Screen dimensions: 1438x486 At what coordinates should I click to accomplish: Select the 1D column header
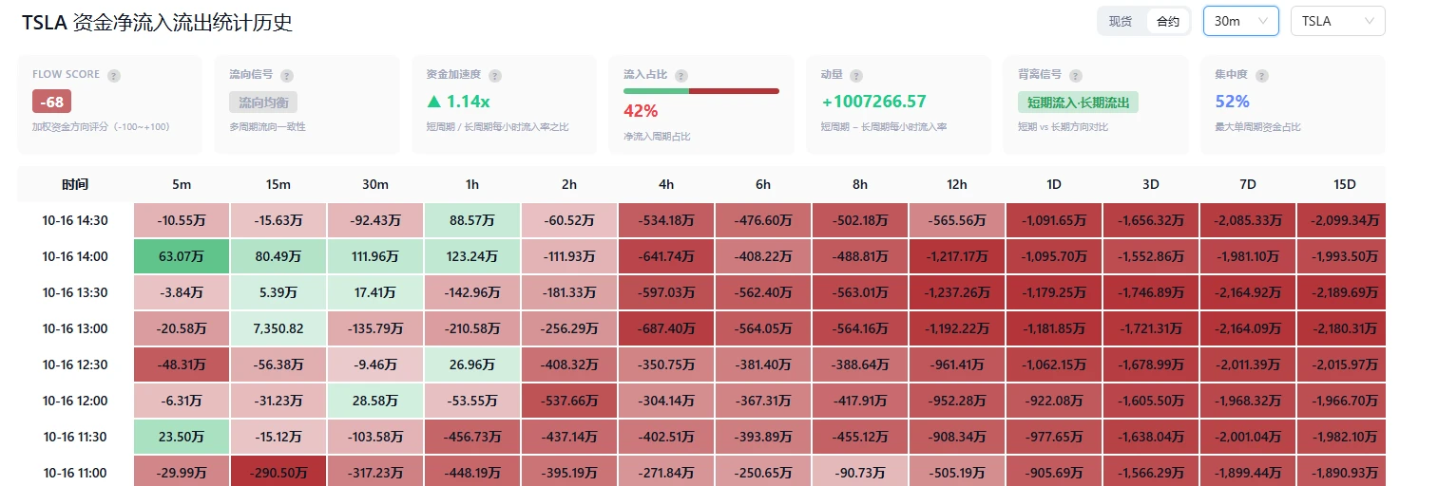tap(1054, 184)
